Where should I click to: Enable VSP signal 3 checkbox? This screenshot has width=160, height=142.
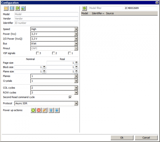tap(38, 53)
